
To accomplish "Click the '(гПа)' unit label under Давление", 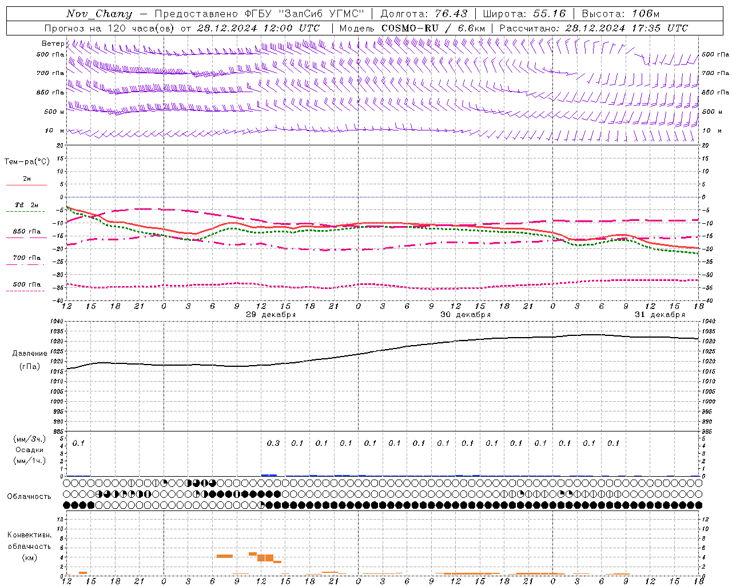I will (x=30, y=367).
